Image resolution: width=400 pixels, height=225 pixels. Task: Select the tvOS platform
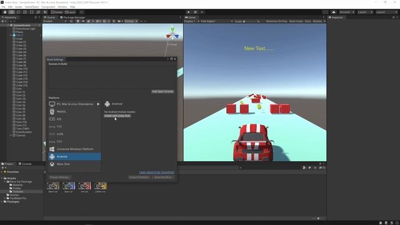[x=74, y=134]
